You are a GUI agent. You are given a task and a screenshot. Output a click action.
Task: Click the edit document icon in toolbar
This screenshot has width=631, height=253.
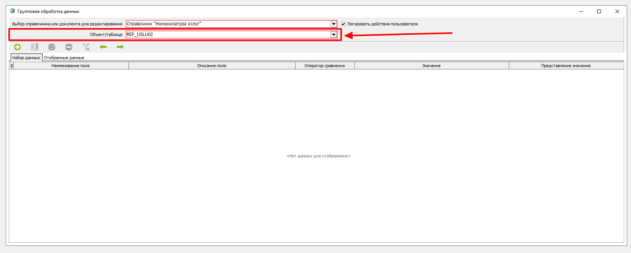point(35,47)
